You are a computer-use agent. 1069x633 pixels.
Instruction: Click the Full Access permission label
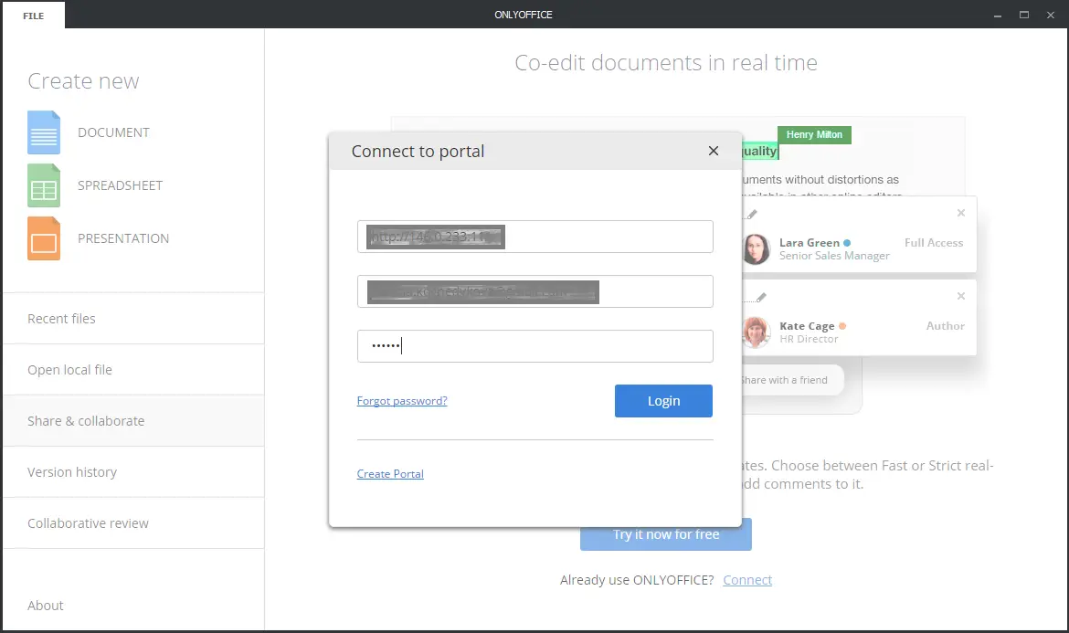pos(934,243)
